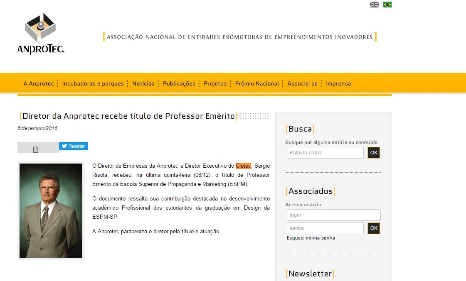Viewport: 466px width, 281px height.
Task: Open Incubadoras e parques menu
Action: tap(93, 84)
